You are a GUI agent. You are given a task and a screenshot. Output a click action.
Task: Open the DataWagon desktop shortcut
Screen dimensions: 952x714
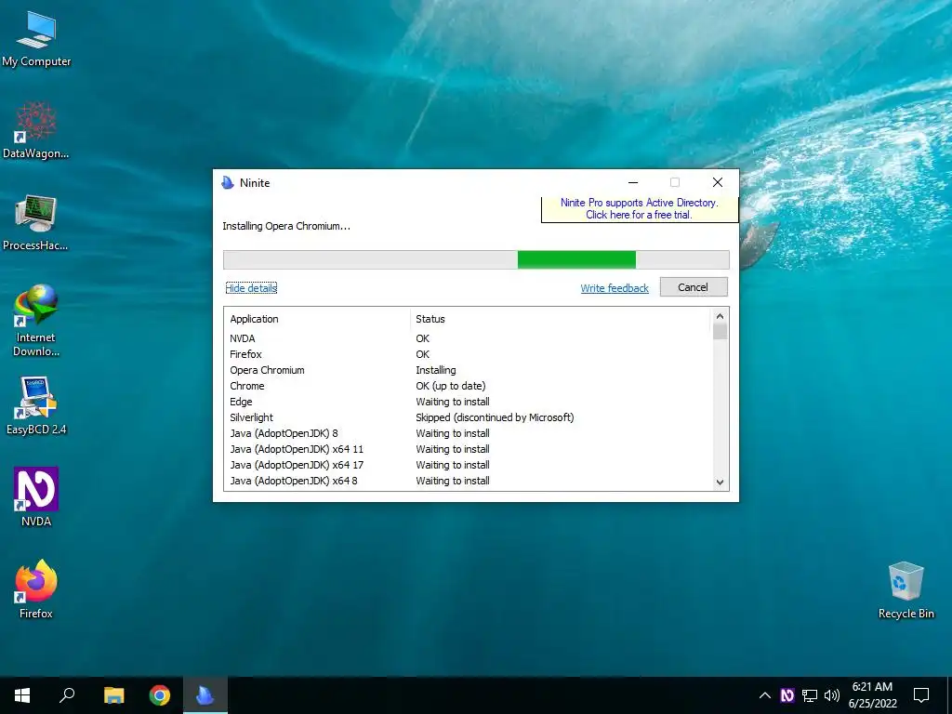coord(36,130)
